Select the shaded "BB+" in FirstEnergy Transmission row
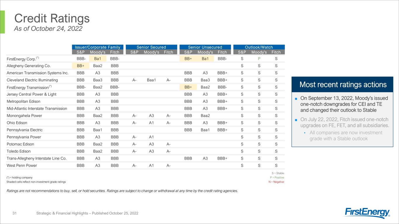Viewport: 399px width, 224px height. (188, 87)
